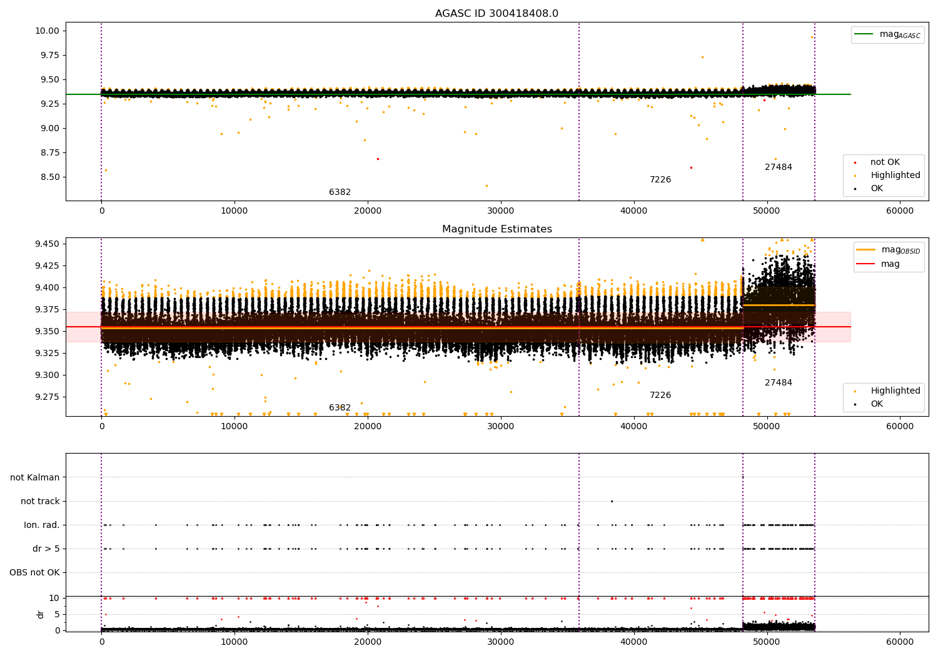Click the "not track" axis label
This screenshot has height=656, width=938.
pos(40,502)
